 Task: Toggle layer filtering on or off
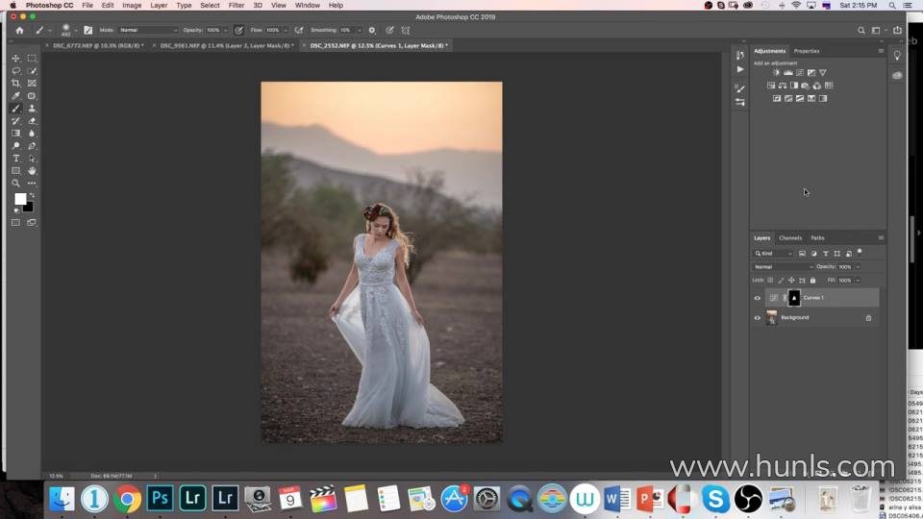pyautogui.click(x=860, y=252)
